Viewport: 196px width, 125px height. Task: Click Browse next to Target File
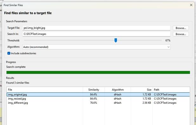coord(181,28)
